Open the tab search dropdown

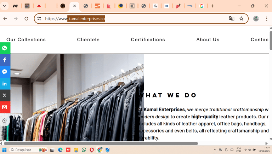coord(4,6)
